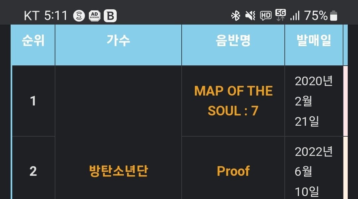Image resolution: width=358 pixels, height=199 pixels.
Task: Click the 2020년 2월 21일 release date cell
Action: pos(314,101)
